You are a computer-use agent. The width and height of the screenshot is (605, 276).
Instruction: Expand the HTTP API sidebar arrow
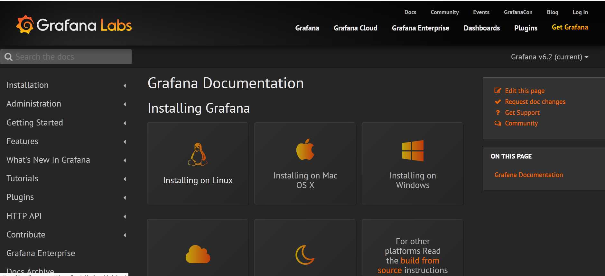[125, 216]
